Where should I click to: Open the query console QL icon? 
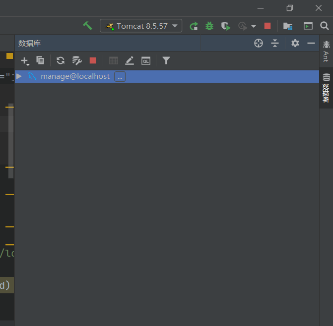click(x=146, y=60)
